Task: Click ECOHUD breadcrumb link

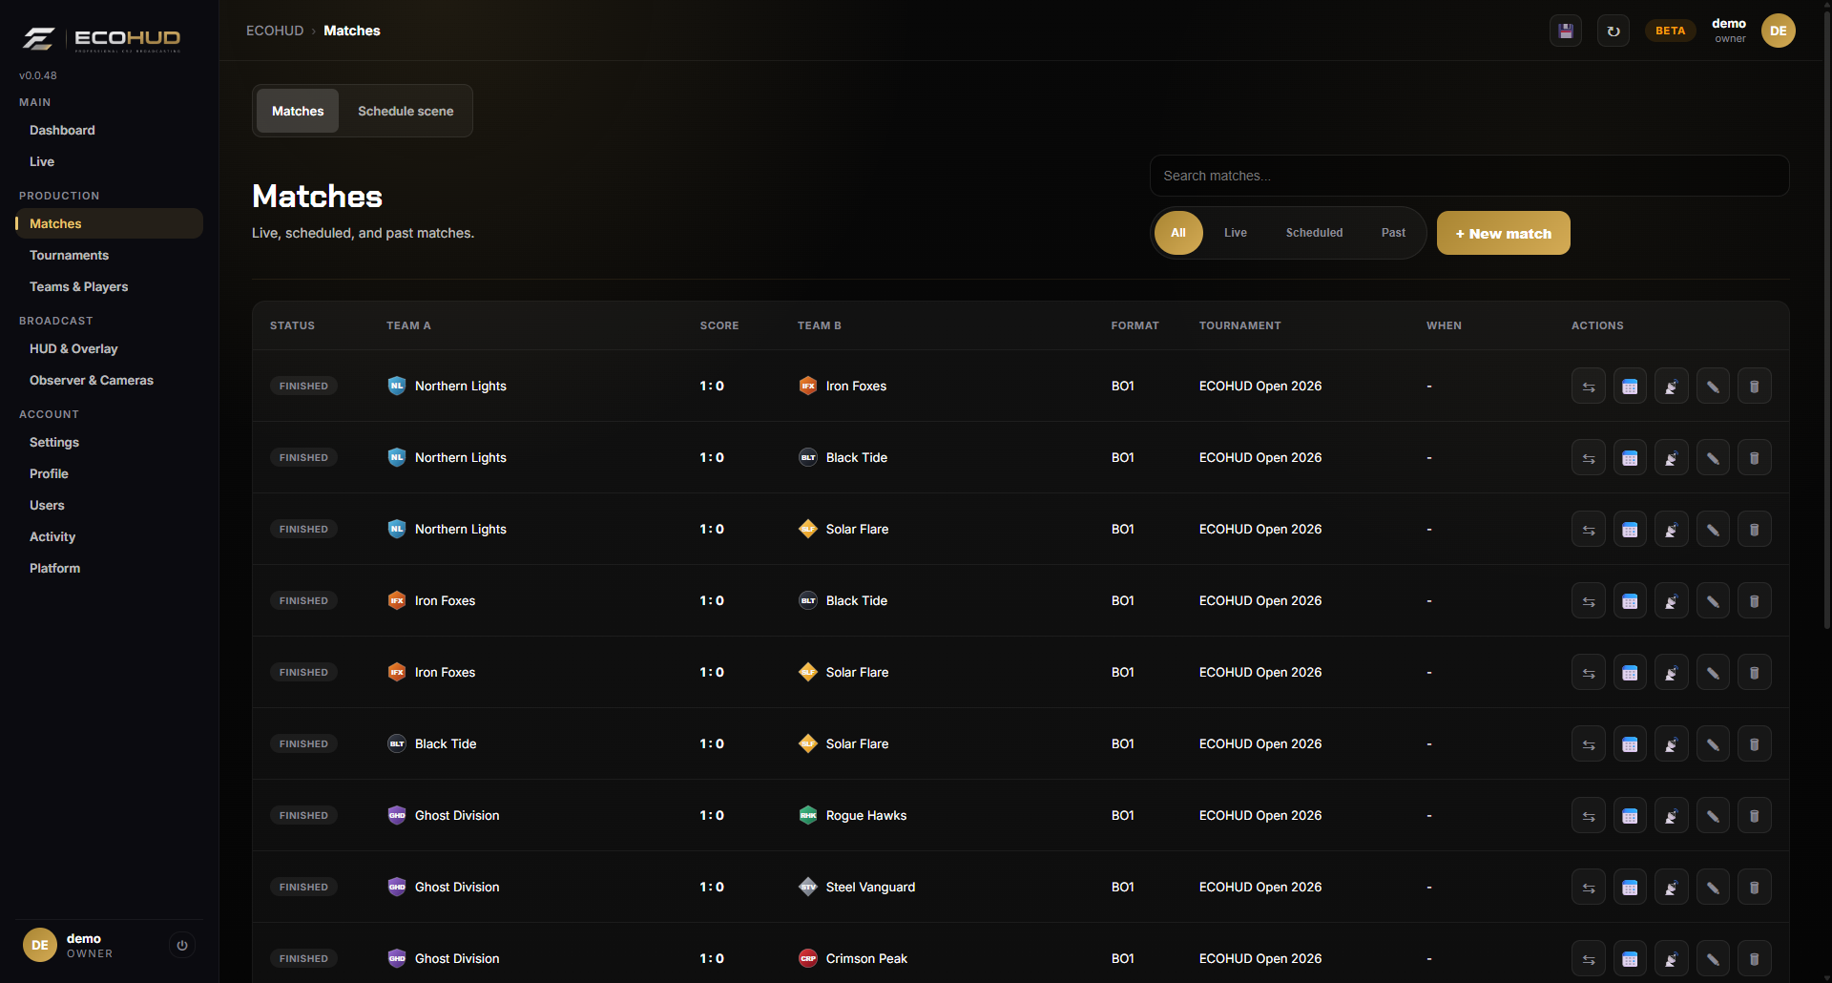Action: pos(275,31)
